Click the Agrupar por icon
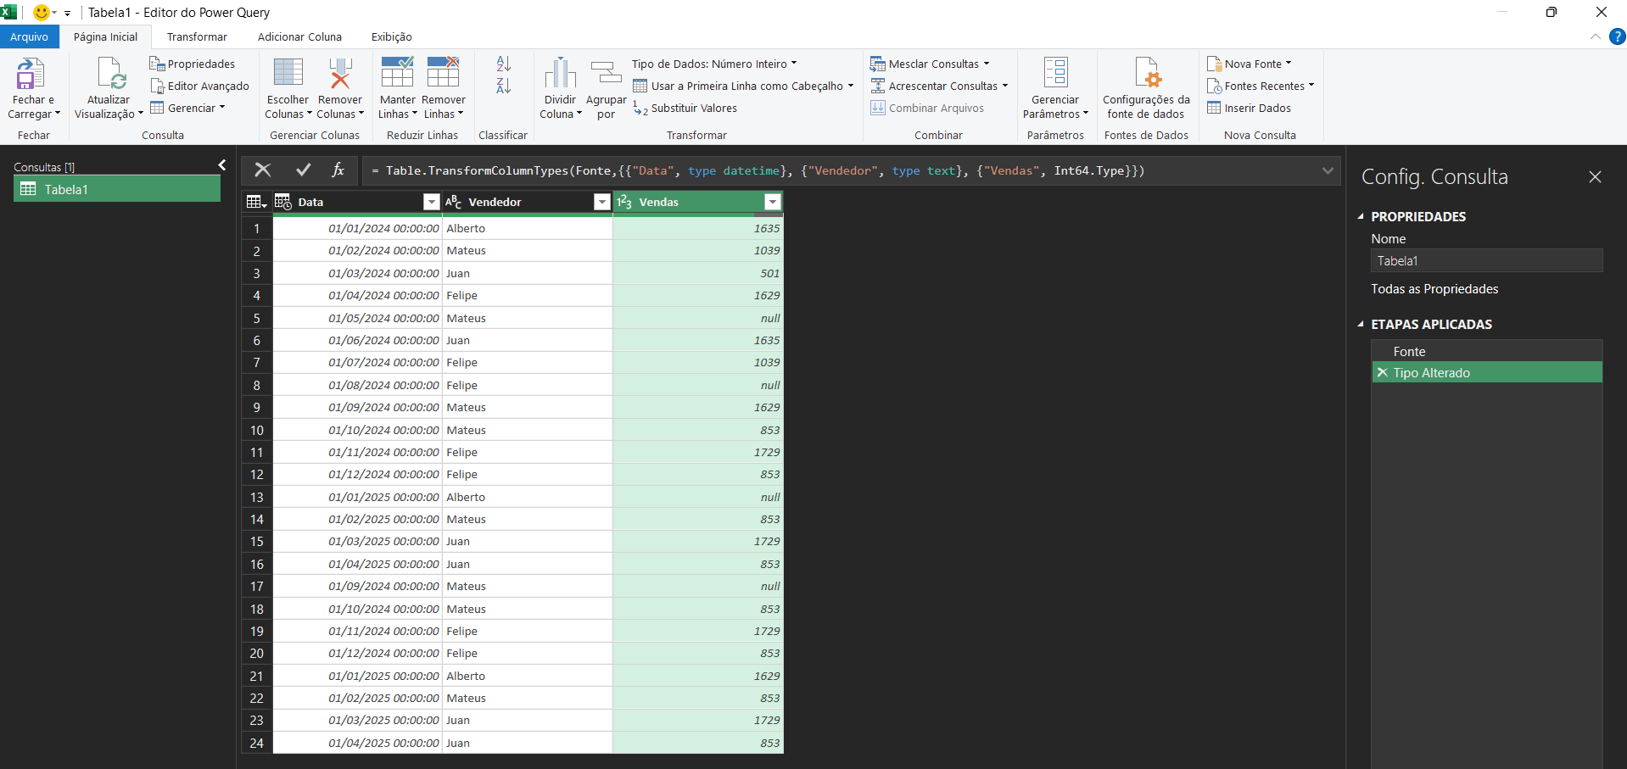 pos(606,73)
